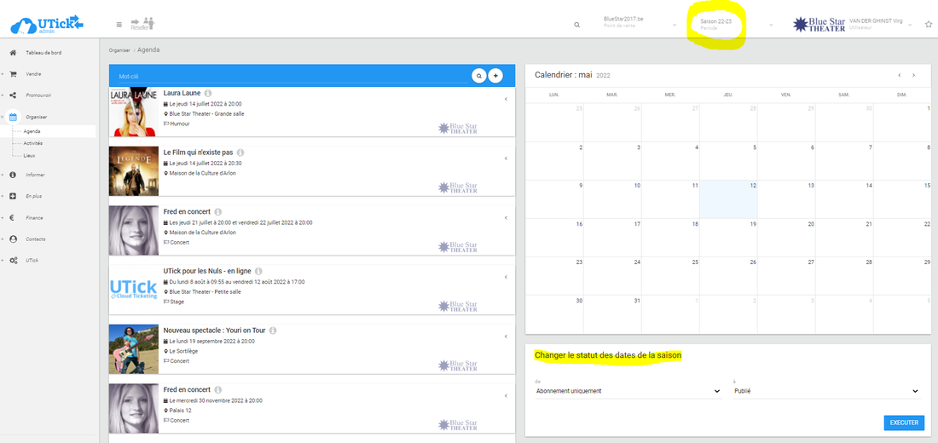
Task: Select Activités in the Organiser submenu
Action: pos(33,143)
